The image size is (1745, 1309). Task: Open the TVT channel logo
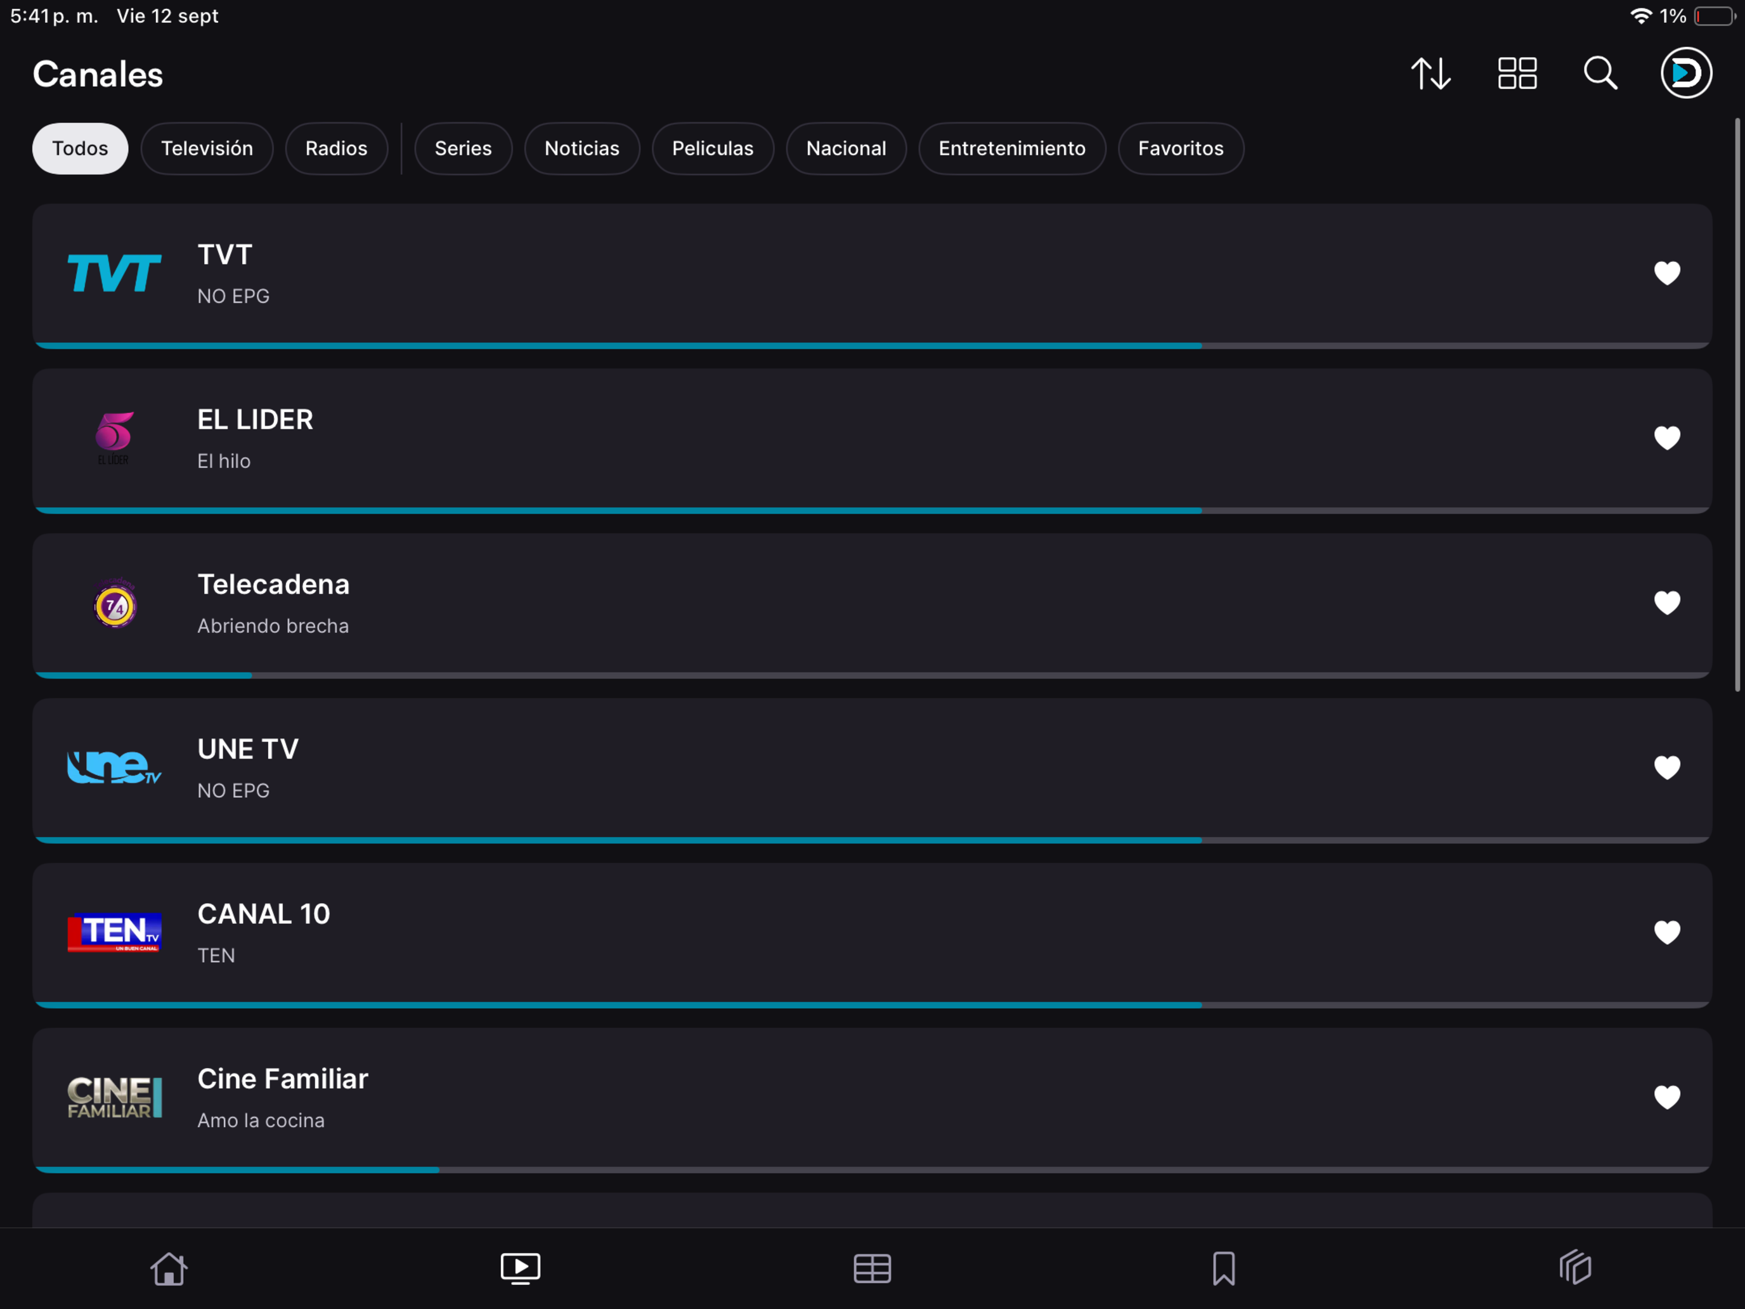click(114, 274)
